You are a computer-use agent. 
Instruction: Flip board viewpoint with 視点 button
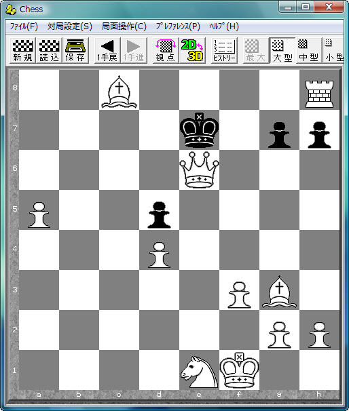click(x=166, y=50)
